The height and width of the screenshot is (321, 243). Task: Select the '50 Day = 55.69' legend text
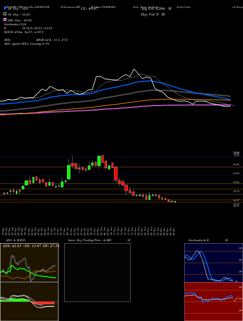(x=19, y=15)
